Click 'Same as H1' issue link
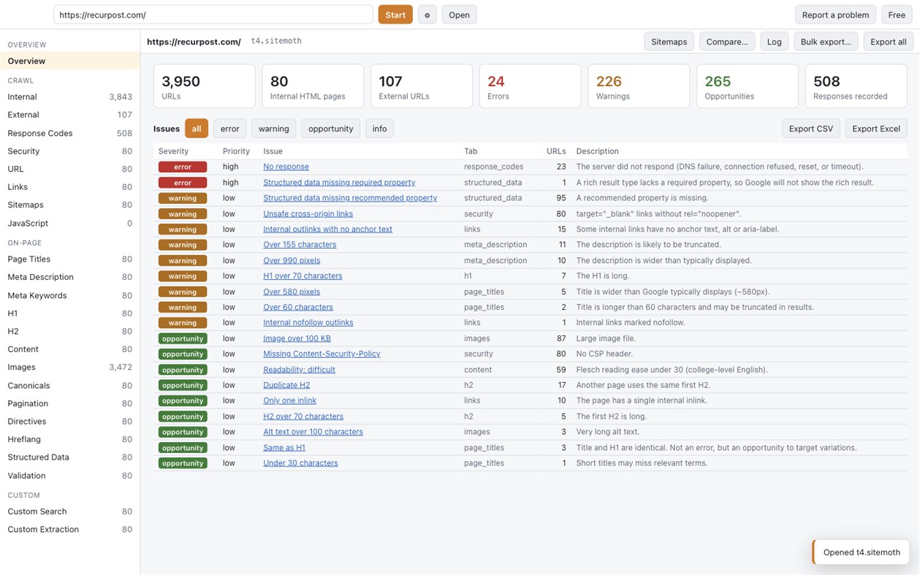This screenshot has height=575, width=920. click(x=284, y=448)
